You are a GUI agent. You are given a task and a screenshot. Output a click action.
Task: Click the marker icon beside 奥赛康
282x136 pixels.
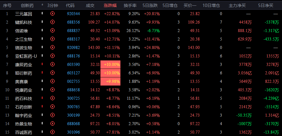pyautogui.click(x=42, y=81)
